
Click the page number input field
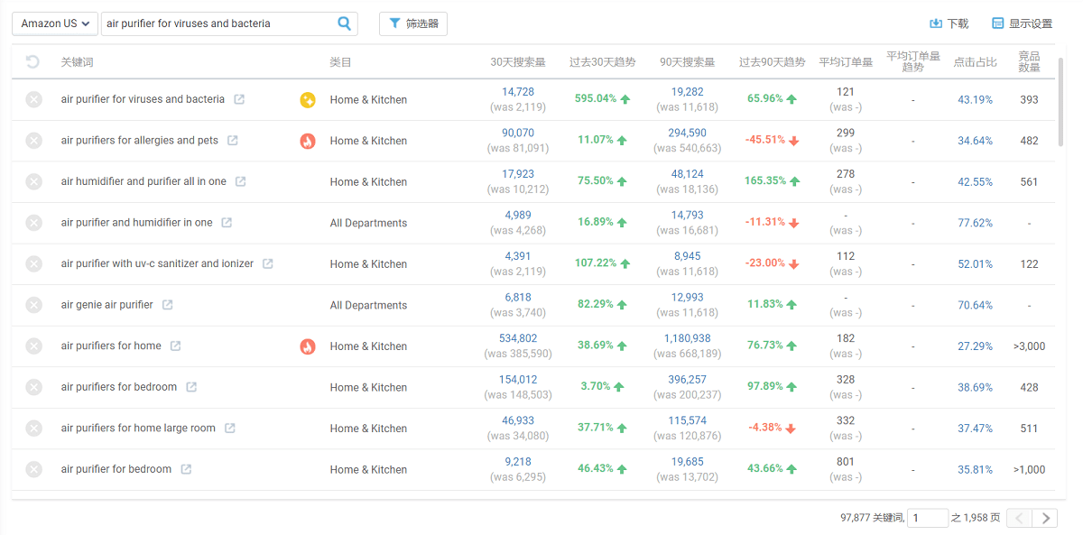(927, 518)
